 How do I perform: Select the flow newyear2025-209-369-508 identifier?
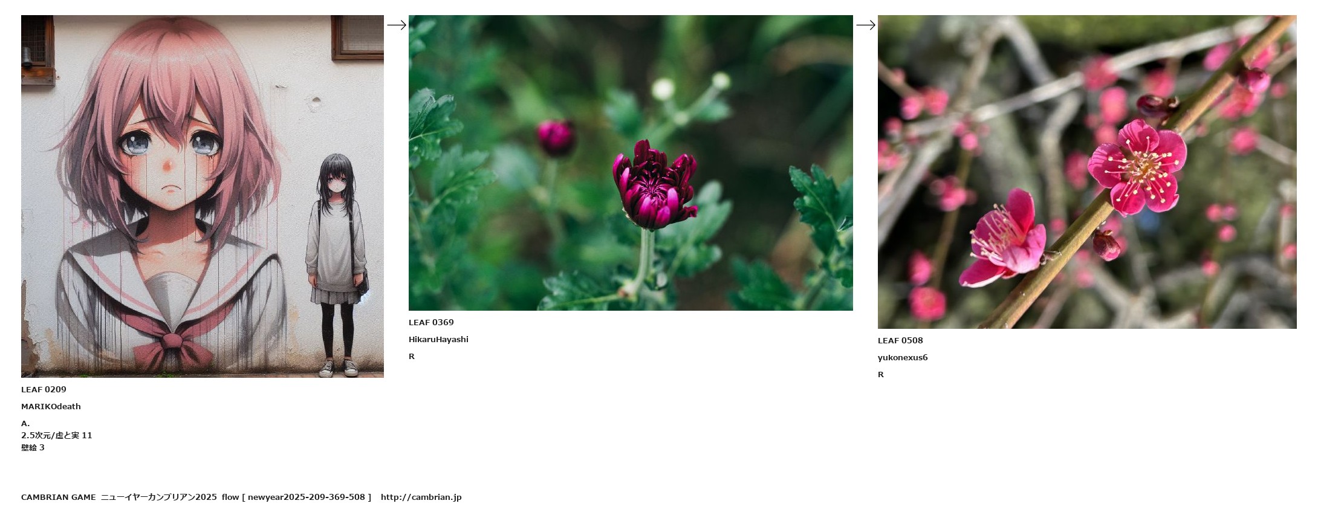296,497
